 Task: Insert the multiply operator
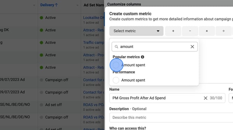coord(207,31)
